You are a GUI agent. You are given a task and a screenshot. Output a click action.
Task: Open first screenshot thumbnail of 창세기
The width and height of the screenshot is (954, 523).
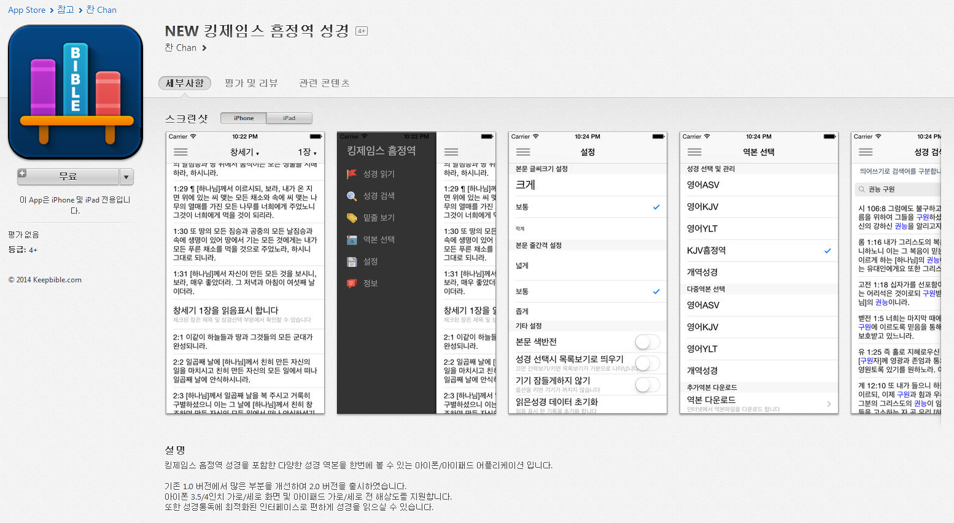pos(245,272)
